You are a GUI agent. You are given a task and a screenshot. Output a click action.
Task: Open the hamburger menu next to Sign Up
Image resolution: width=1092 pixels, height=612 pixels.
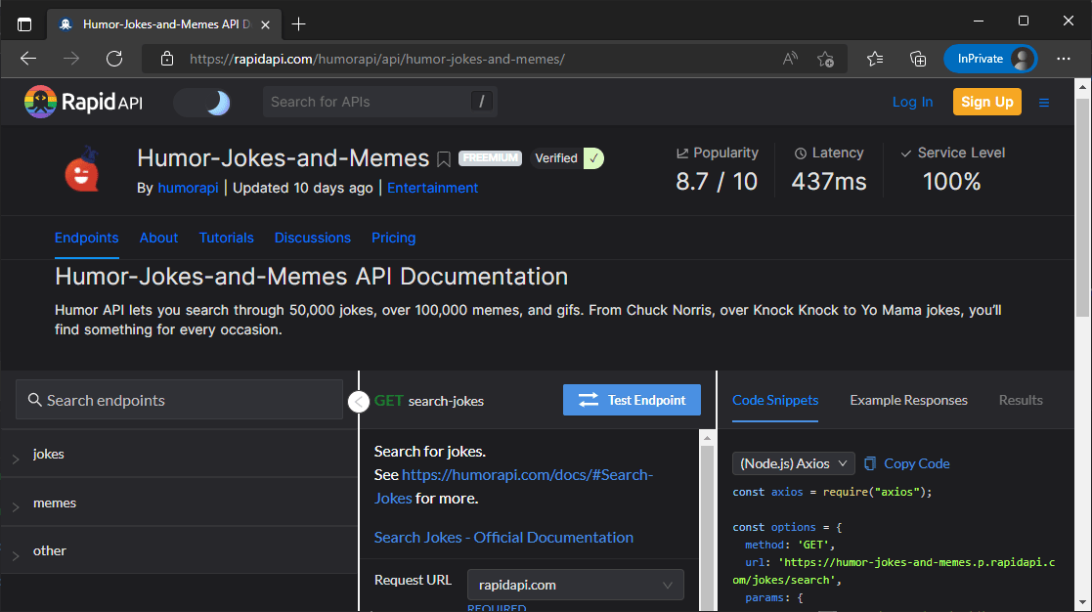[x=1043, y=103]
